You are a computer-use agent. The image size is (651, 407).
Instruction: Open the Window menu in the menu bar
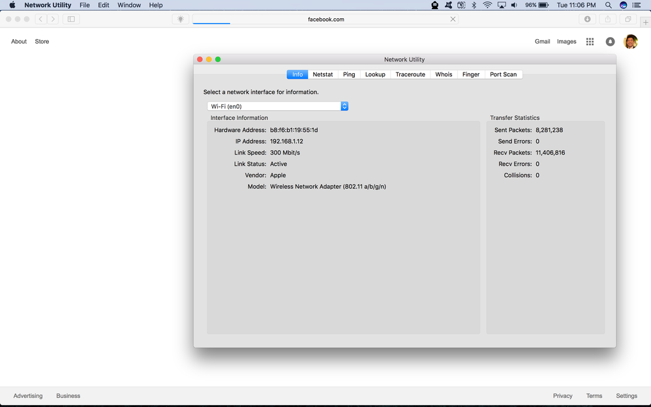tap(129, 5)
